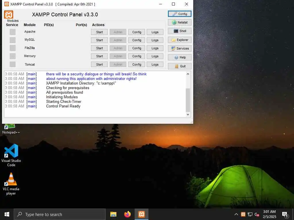View Logs for the Tomcat module
Screen dimensions: 294x220
(x=155, y=64)
